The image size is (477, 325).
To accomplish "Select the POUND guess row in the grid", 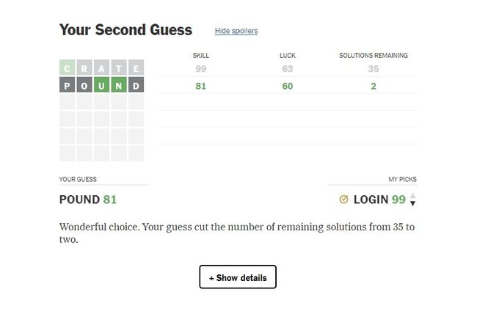I will click(x=101, y=86).
